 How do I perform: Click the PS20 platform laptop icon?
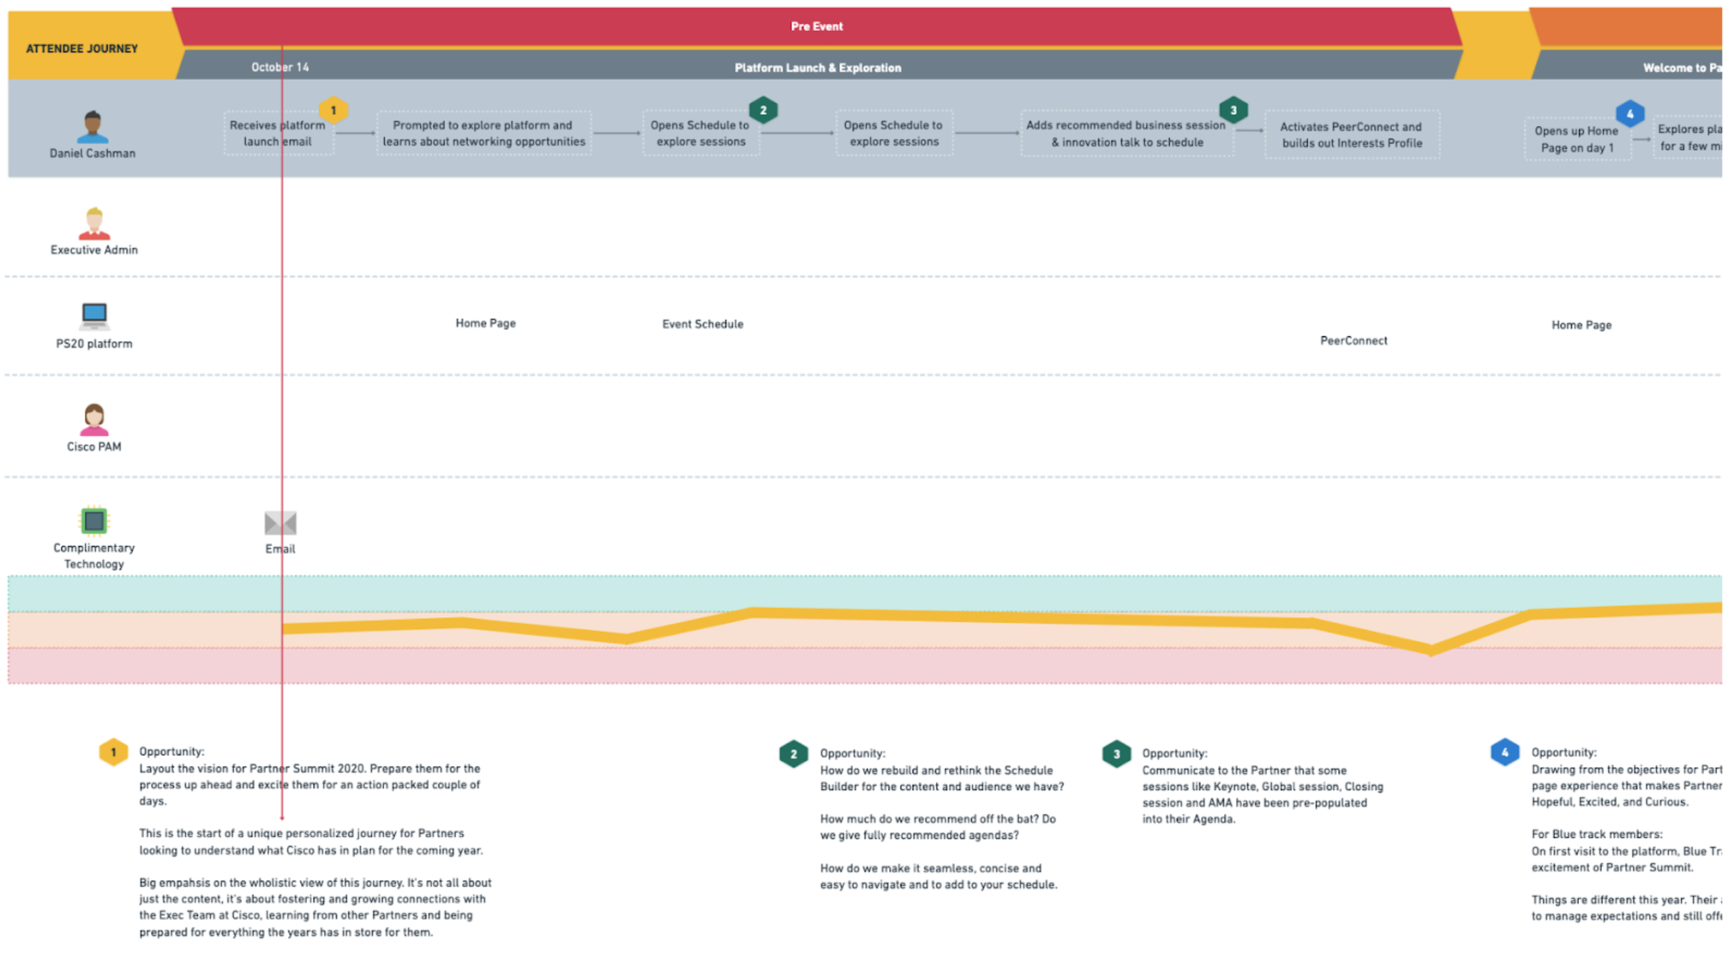pos(94,315)
